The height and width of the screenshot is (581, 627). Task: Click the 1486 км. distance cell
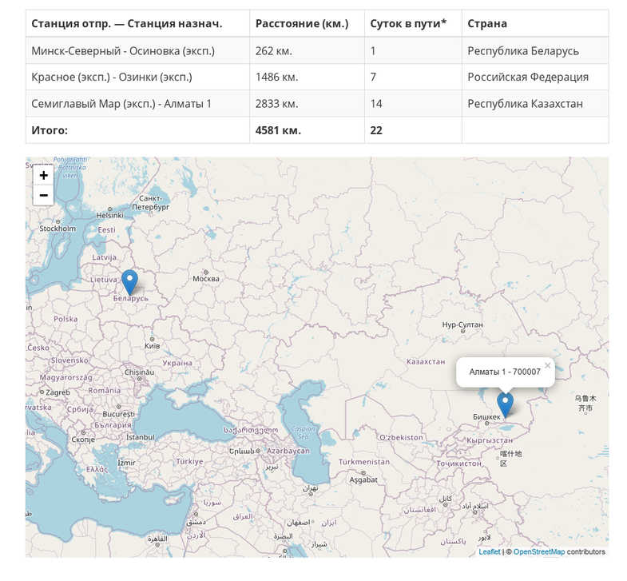click(x=307, y=77)
